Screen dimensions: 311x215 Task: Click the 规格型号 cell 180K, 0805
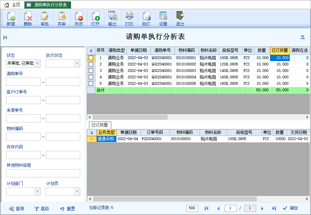pyautogui.click(x=230, y=83)
